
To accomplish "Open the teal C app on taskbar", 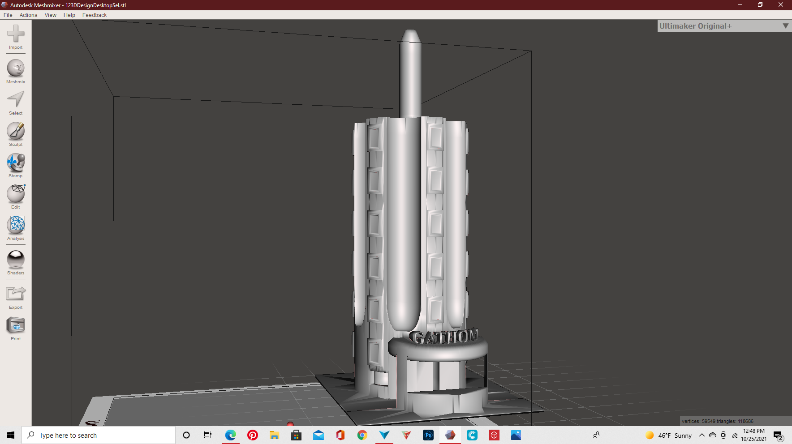I will (x=472, y=435).
